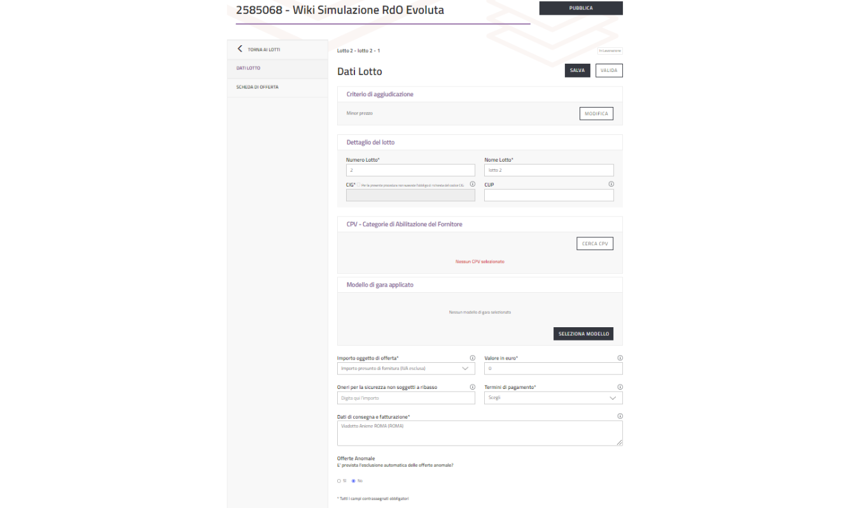Show info for Dati di consegna e fatturazione
This screenshot has height=508, width=857.
pyautogui.click(x=620, y=416)
